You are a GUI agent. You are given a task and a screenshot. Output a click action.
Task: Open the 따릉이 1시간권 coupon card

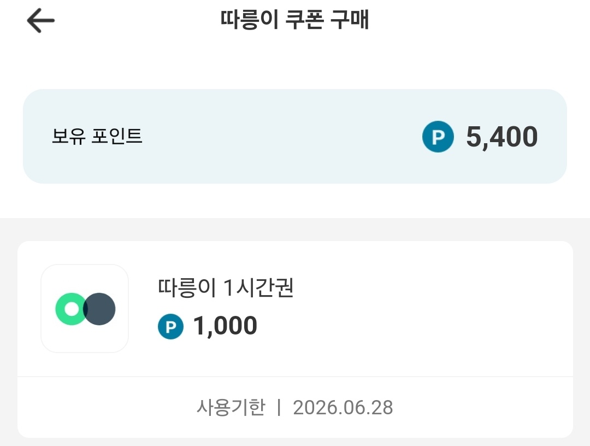[295, 308]
